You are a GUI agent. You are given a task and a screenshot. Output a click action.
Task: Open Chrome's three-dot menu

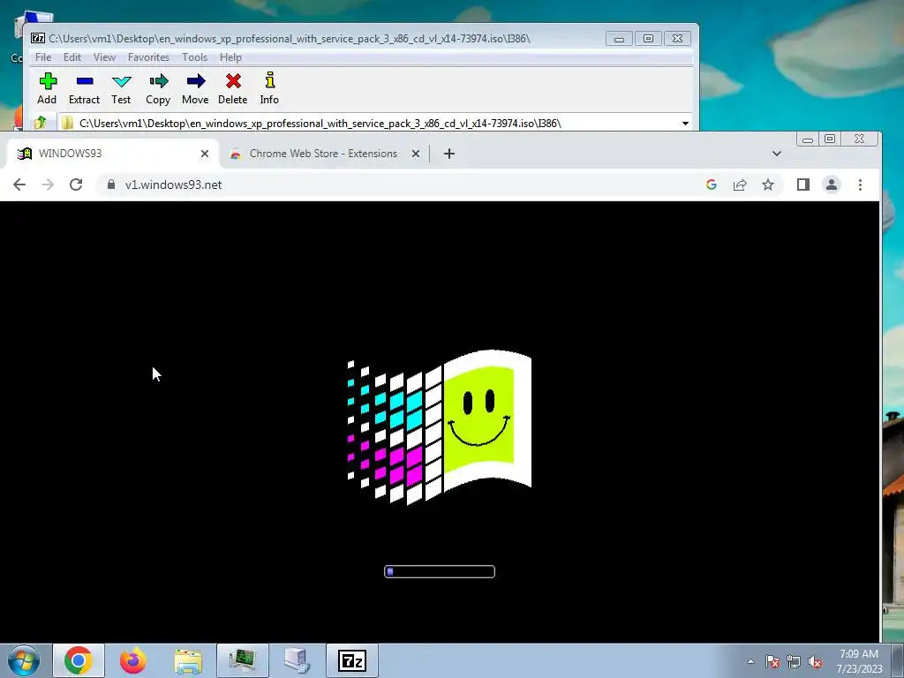click(860, 185)
